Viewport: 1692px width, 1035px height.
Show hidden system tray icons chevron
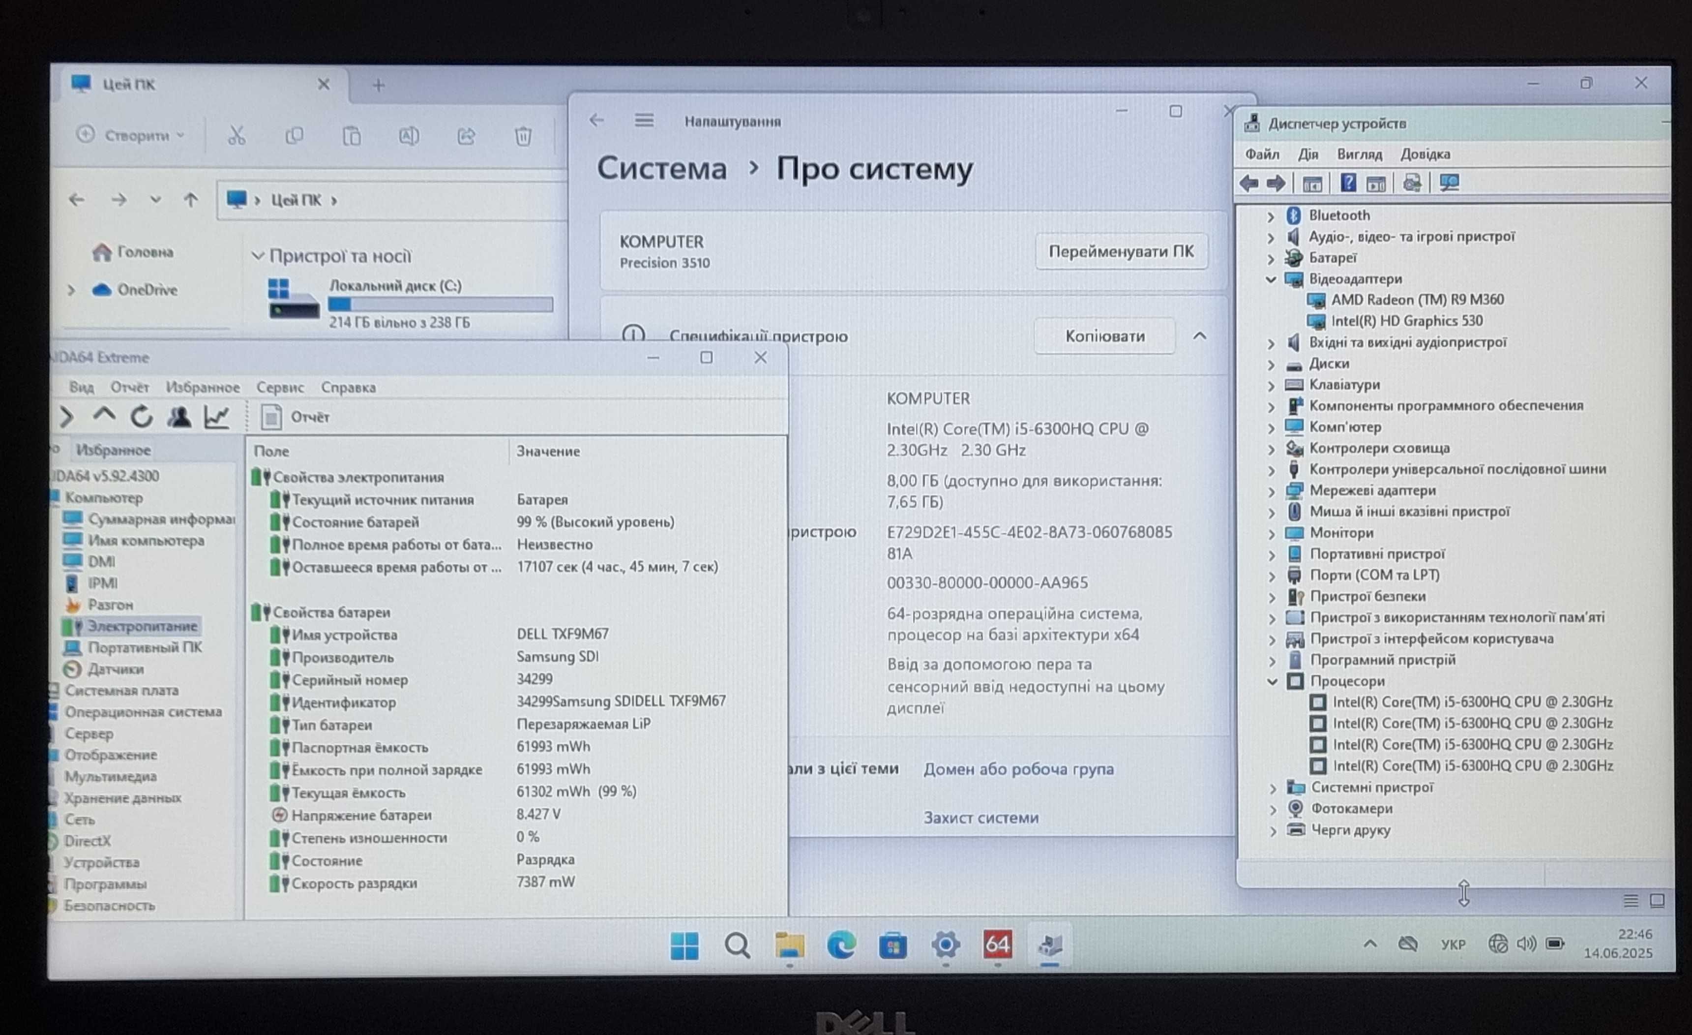point(1369,944)
